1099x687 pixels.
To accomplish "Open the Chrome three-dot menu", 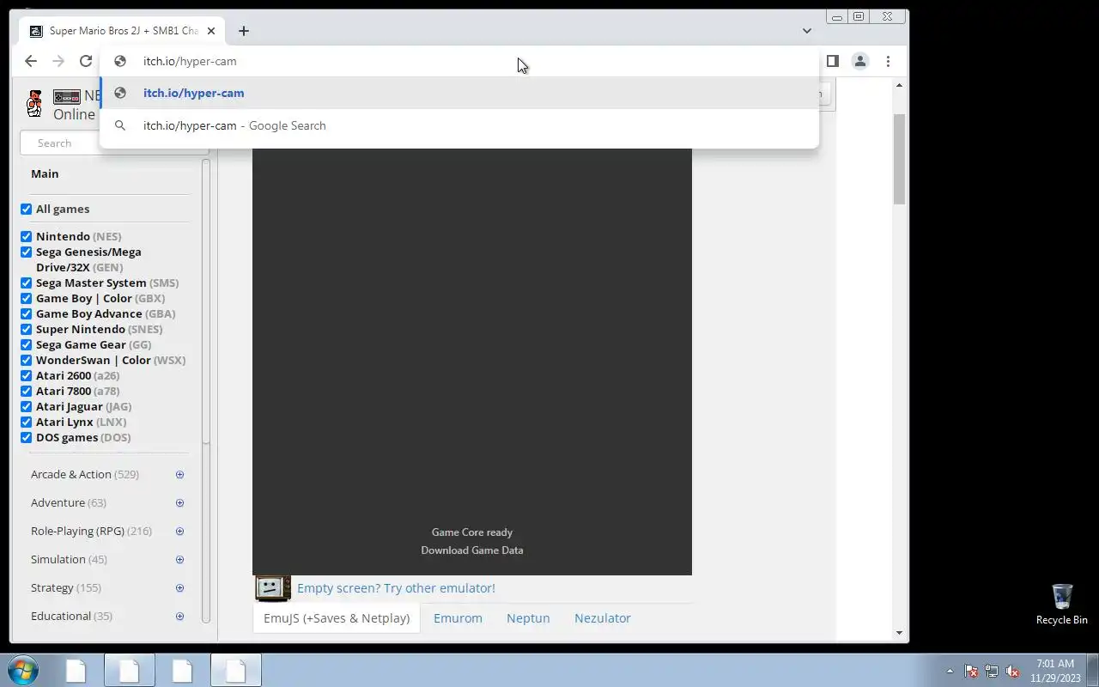I will pyautogui.click(x=888, y=61).
